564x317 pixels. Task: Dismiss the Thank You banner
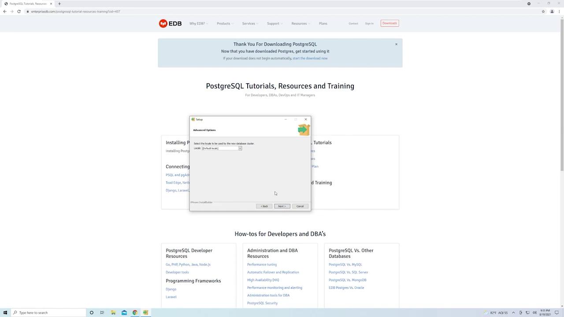396,44
